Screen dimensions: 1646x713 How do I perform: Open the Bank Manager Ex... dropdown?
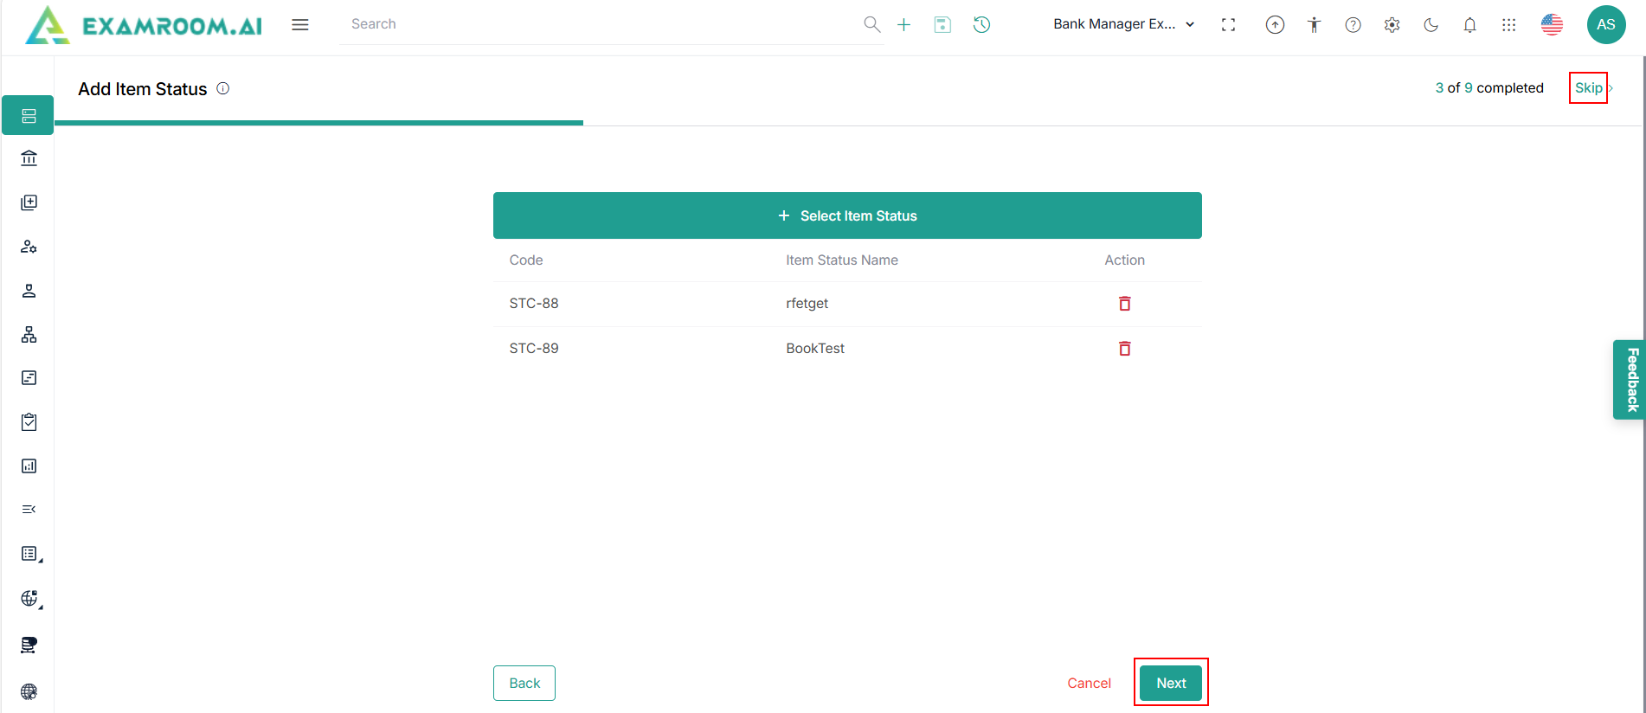click(1123, 24)
